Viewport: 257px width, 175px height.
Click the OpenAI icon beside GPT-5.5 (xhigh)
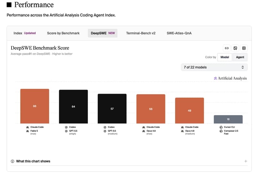[66, 131]
